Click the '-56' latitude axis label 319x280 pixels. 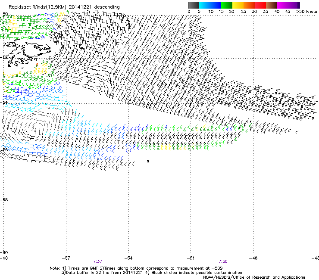click(x=4, y=149)
